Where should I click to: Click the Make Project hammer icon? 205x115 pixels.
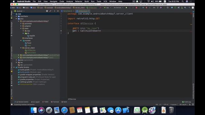[x=100, y=8]
